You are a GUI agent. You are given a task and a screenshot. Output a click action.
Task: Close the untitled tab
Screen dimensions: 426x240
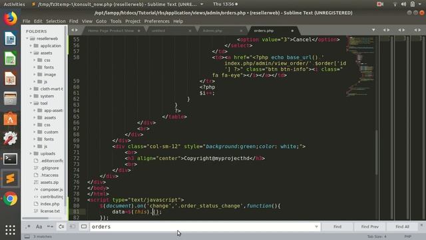[x=190, y=31]
